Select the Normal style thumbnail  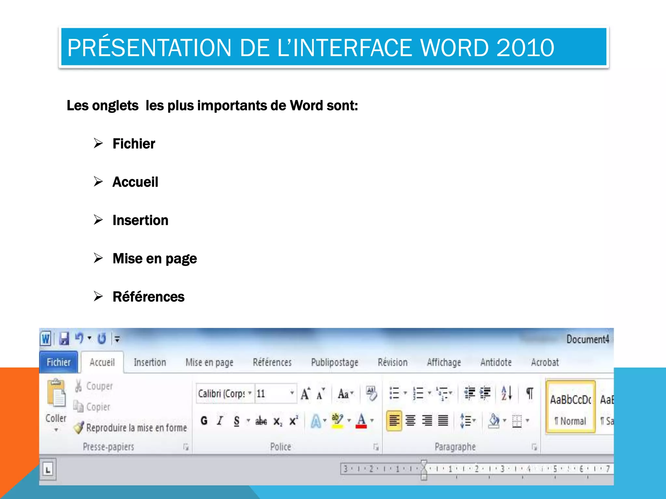[x=571, y=407]
